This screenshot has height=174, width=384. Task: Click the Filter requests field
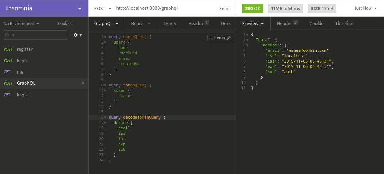click(x=35, y=35)
